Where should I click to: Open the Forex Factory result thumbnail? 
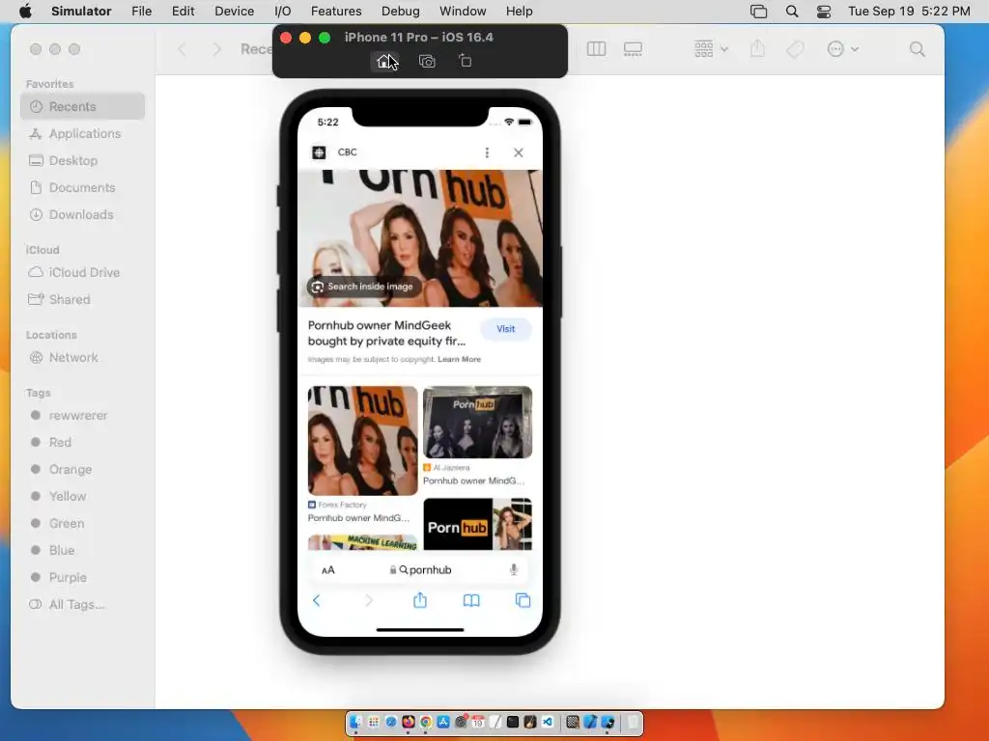(363, 440)
